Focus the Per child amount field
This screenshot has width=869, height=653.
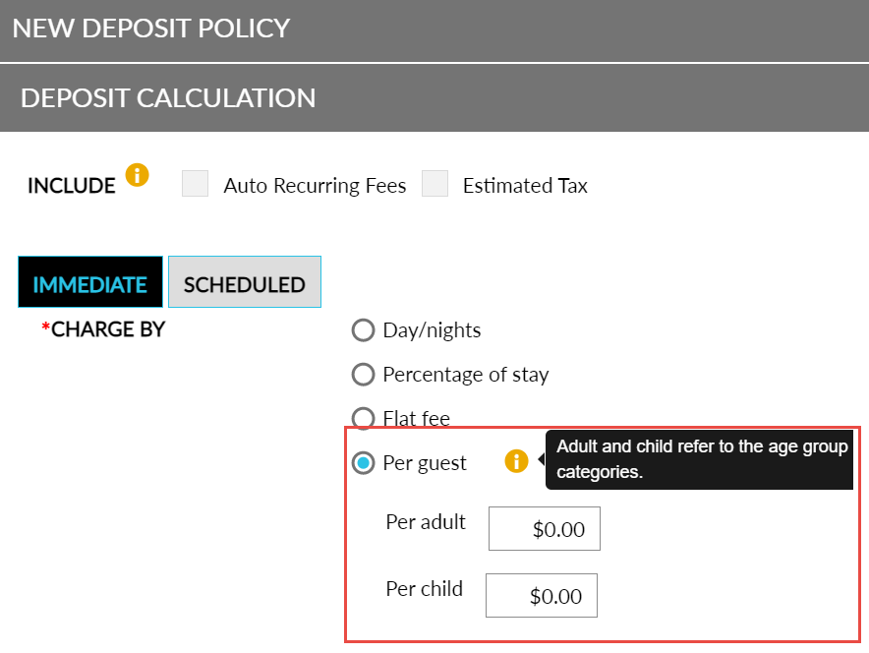pyautogui.click(x=542, y=595)
